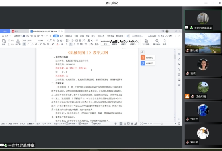This screenshot has height=151, width=222.
Task: Open the 文件 file menu dropdown
Action: click(6, 36)
